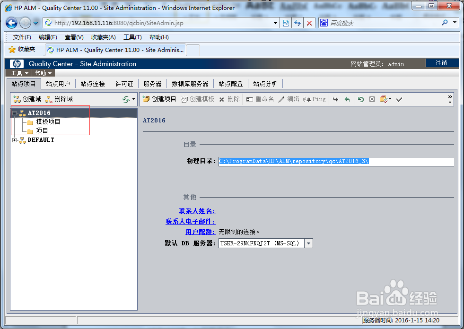Open the recent pages dropdown arrow
This screenshot has width=464, height=329.
[36, 23]
